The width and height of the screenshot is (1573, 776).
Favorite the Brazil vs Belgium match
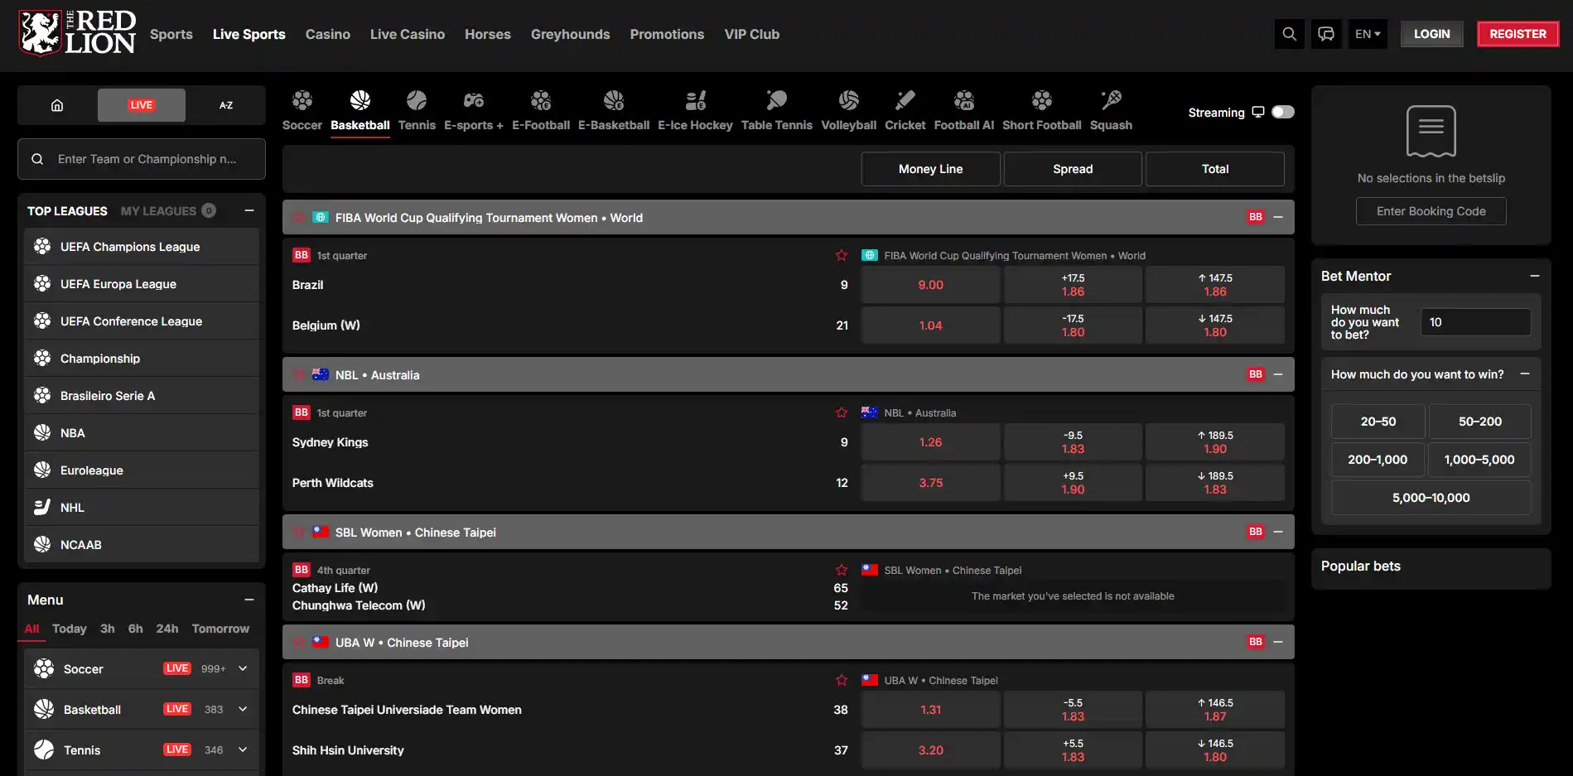(x=842, y=255)
